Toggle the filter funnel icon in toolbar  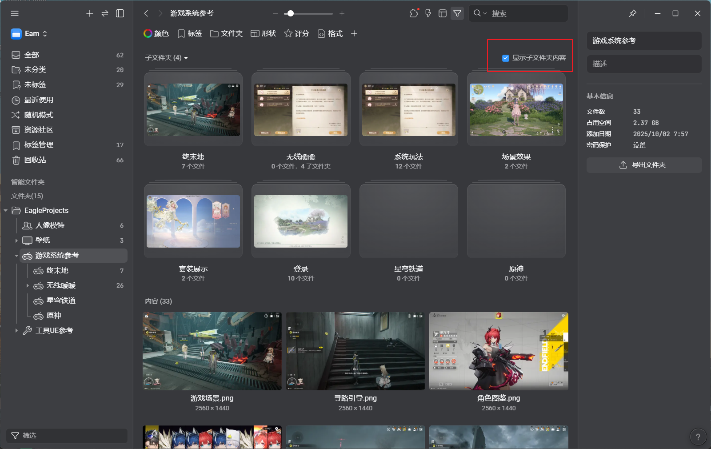(457, 13)
